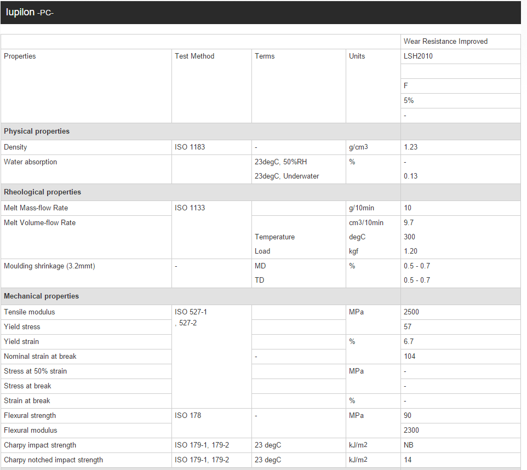Click the Density row label
Screen dimensions: 527x470
point(15,147)
